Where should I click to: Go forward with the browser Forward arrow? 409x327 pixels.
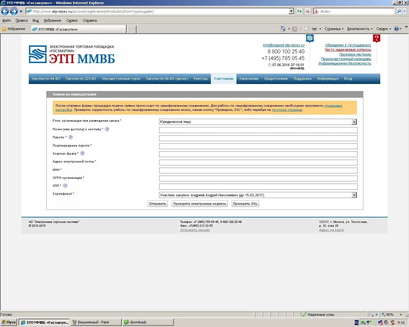(x=14, y=11)
